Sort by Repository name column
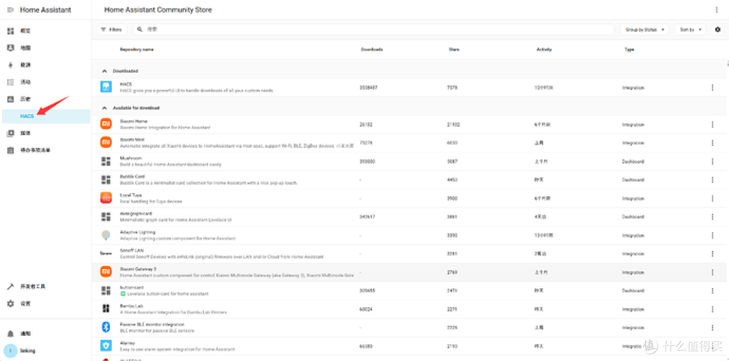Viewport: 729px width, 361px height. click(x=136, y=49)
